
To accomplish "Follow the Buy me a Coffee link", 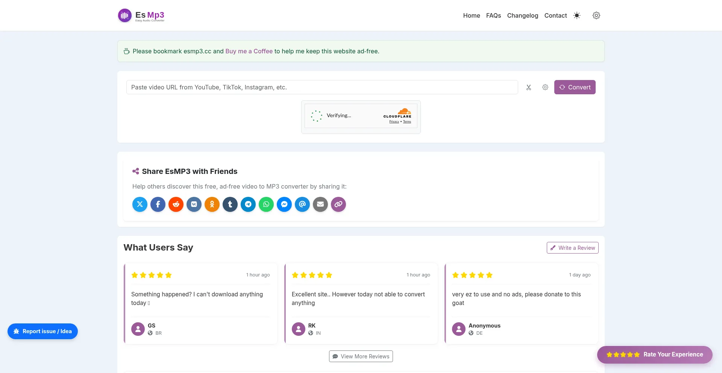I will pos(249,51).
